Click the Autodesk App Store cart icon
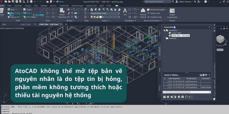The image size is (229, 114). (195, 2)
